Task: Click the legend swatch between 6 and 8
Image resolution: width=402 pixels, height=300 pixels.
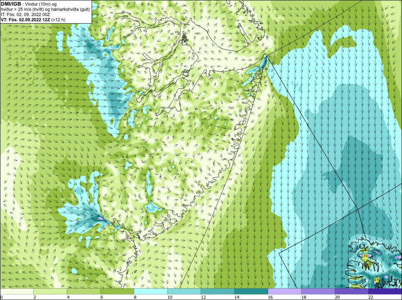Action: point(117,291)
